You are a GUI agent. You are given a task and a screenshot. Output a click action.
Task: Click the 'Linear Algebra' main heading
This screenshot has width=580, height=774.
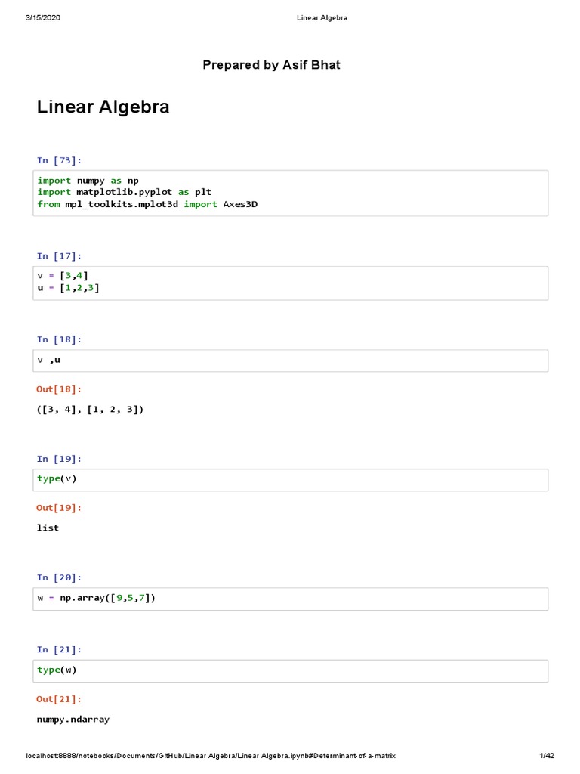tap(103, 107)
